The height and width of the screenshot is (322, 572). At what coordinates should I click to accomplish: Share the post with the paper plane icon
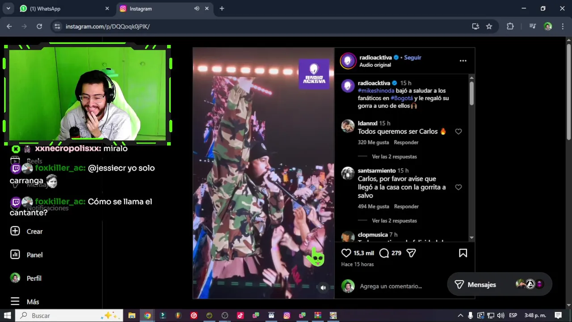point(411,253)
